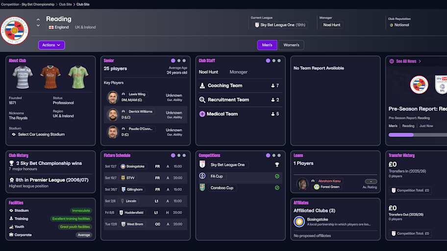Click the See All News globe icon
The image size is (447, 251).
(x=392, y=61)
